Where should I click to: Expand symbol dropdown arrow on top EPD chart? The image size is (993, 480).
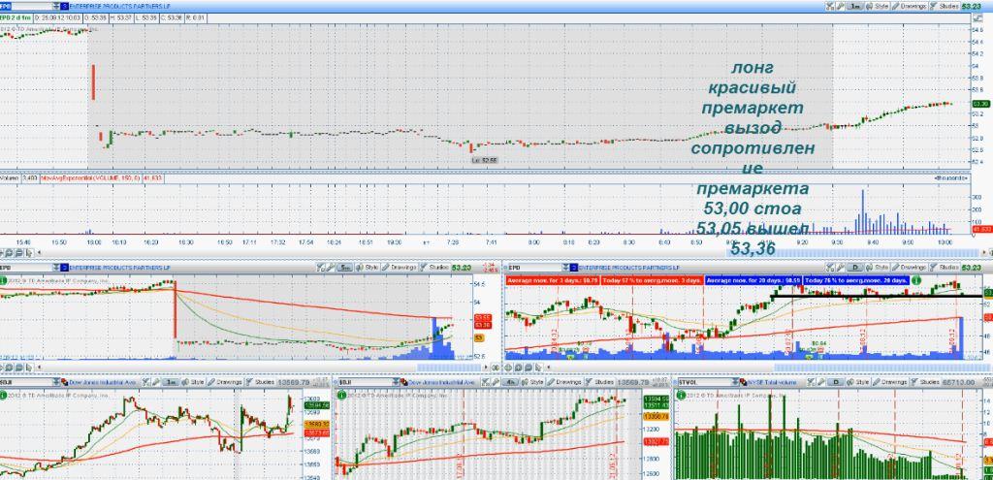click(56, 6)
